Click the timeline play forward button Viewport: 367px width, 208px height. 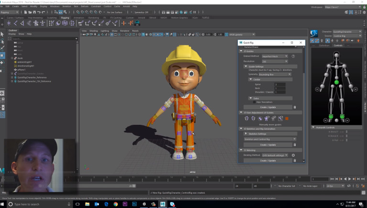349,179
